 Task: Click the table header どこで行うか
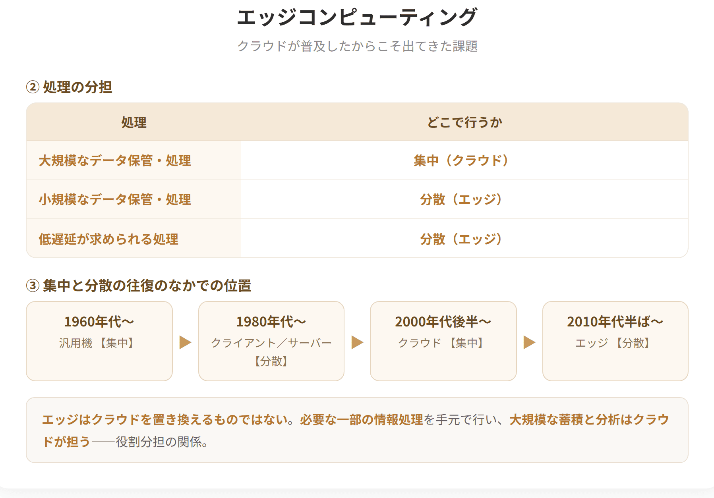(x=464, y=122)
